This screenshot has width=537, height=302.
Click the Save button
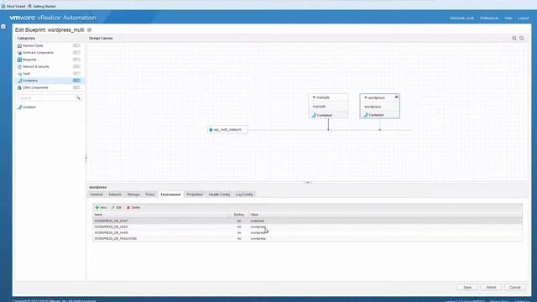point(467,287)
